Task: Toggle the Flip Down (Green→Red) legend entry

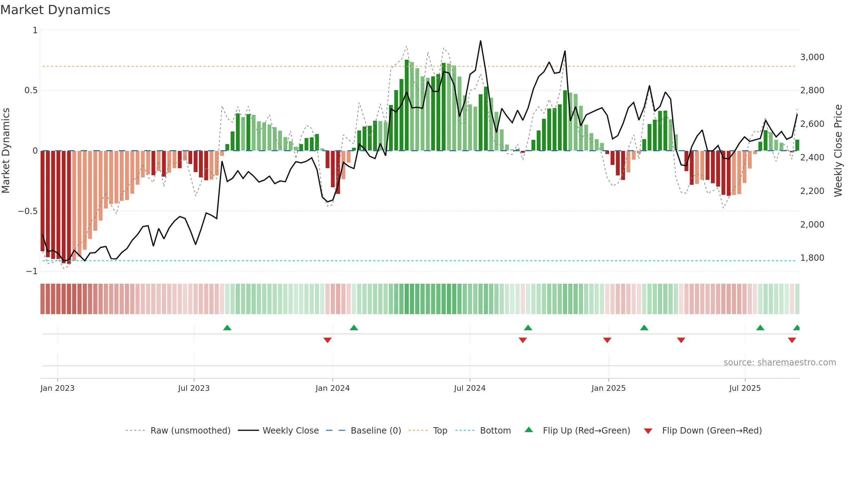Action: coord(702,430)
